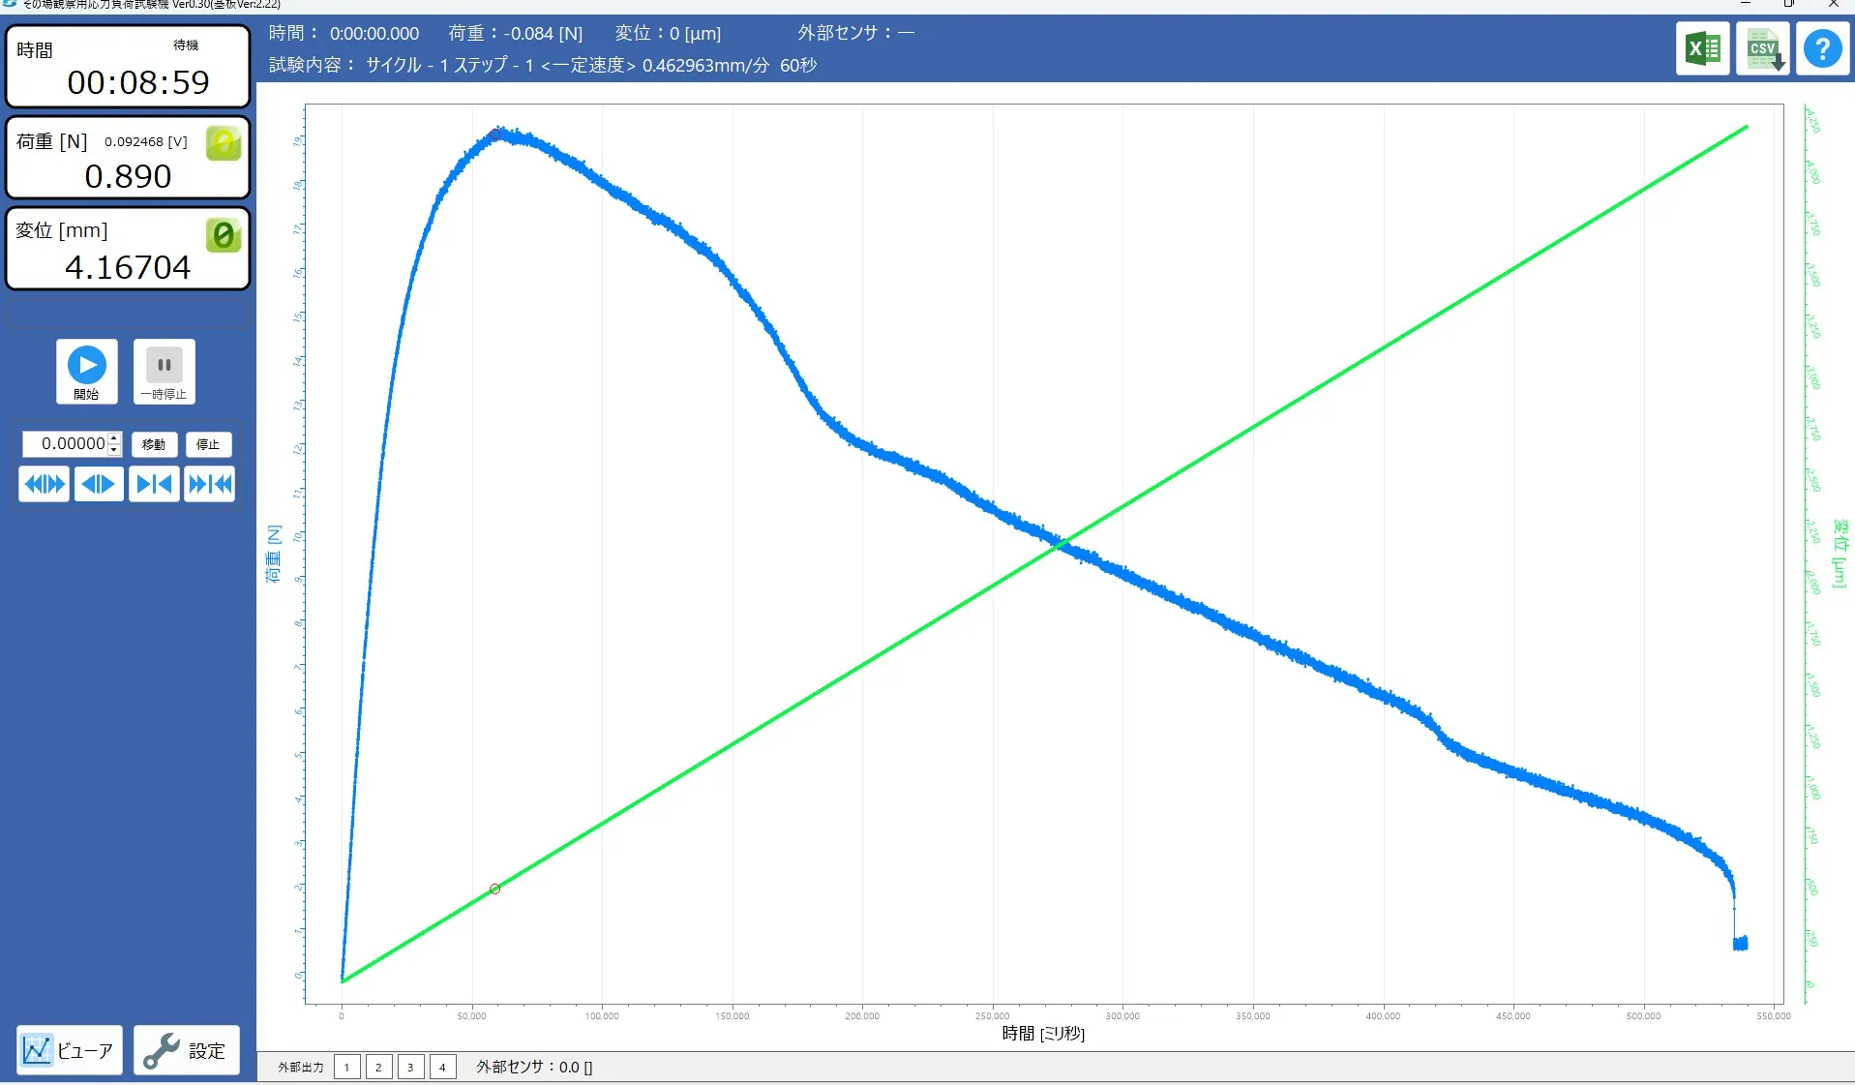The height and width of the screenshot is (1085, 1855).
Task: Click the status bar 外部センサ : 0.0 reading
Action: [x=534, y=1067]
